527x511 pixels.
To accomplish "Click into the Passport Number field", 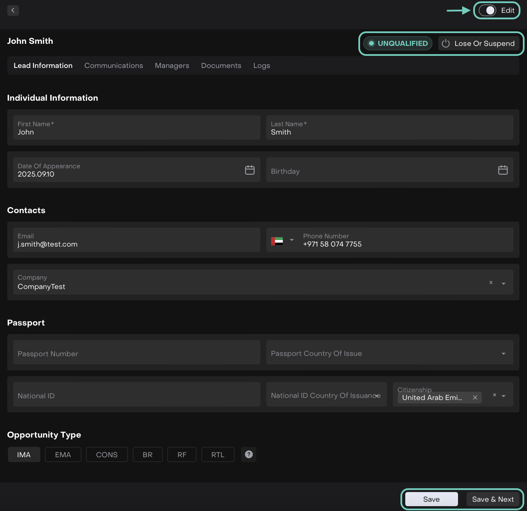I will pyautogui.click(x=137, y=353).
